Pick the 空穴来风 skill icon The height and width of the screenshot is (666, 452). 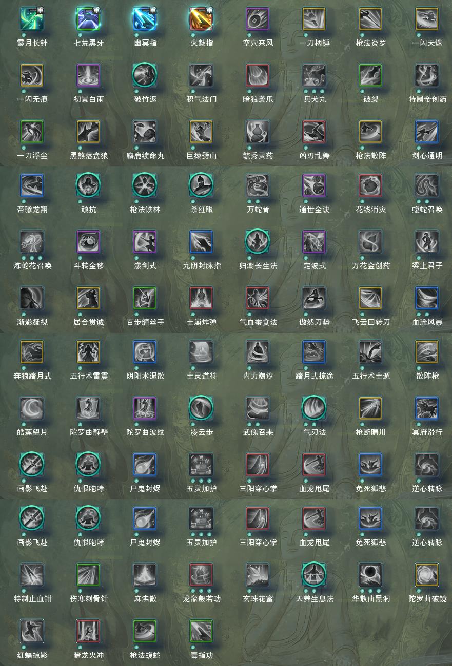258,19
